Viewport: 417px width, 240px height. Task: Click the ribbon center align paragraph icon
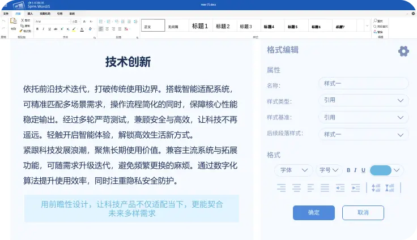pyautogui.click(x=107, y=29)
